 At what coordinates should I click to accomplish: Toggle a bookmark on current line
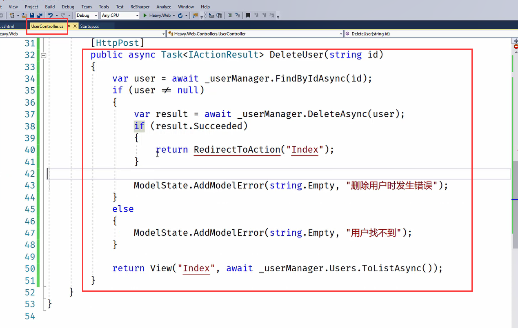point(248,15)
